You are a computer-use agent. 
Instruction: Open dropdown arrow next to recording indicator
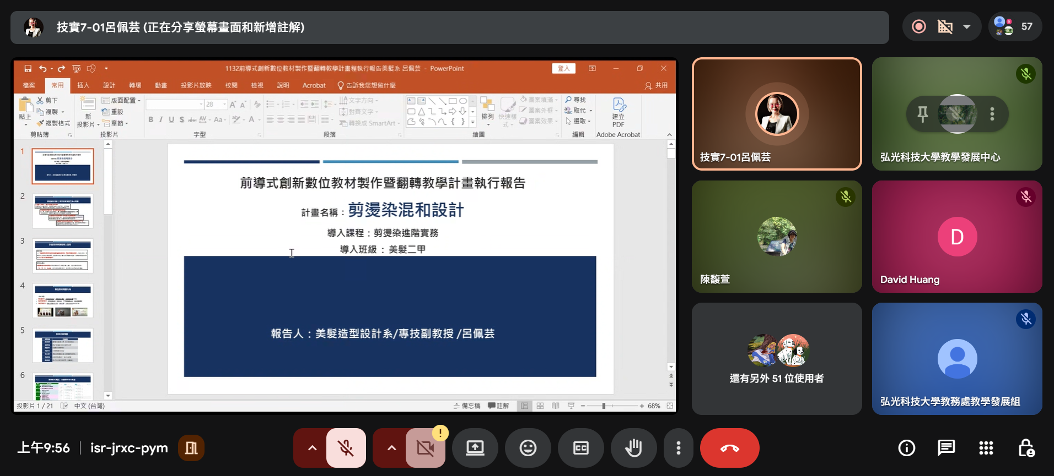point(967,26)
